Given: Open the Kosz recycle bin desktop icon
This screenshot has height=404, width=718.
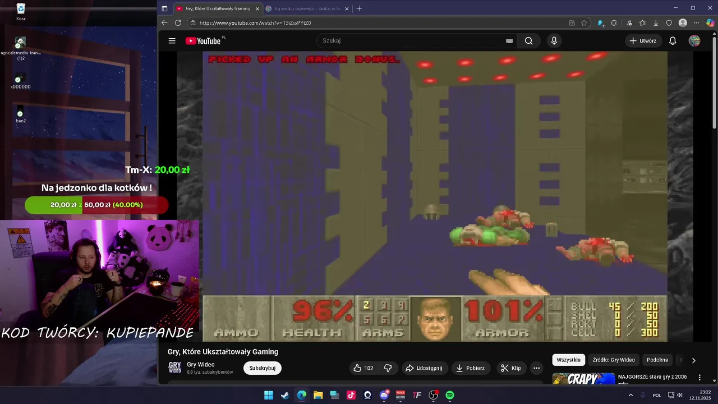Looking at the screenshot, I should point(21,12).
